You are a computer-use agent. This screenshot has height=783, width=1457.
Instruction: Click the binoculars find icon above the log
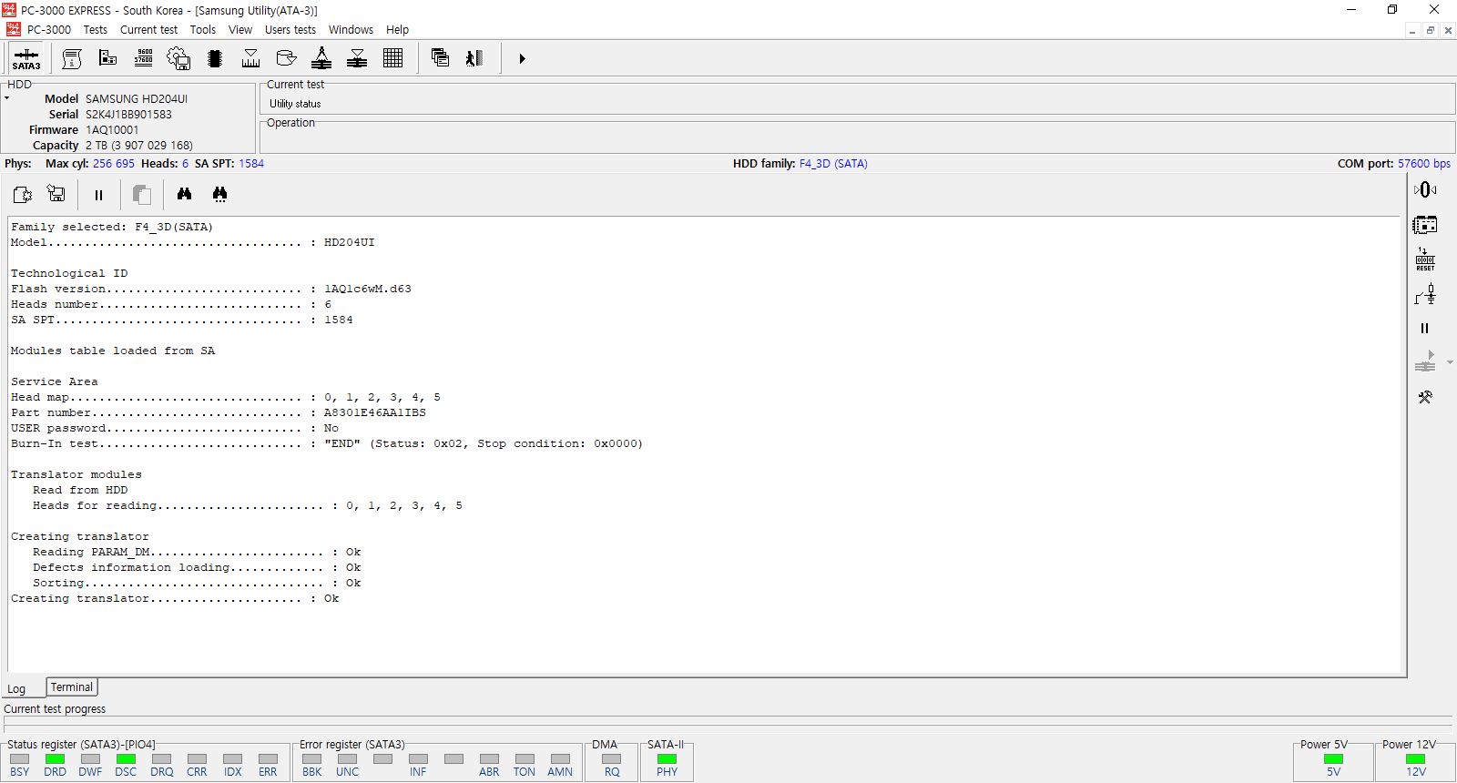tap(185, 194)
